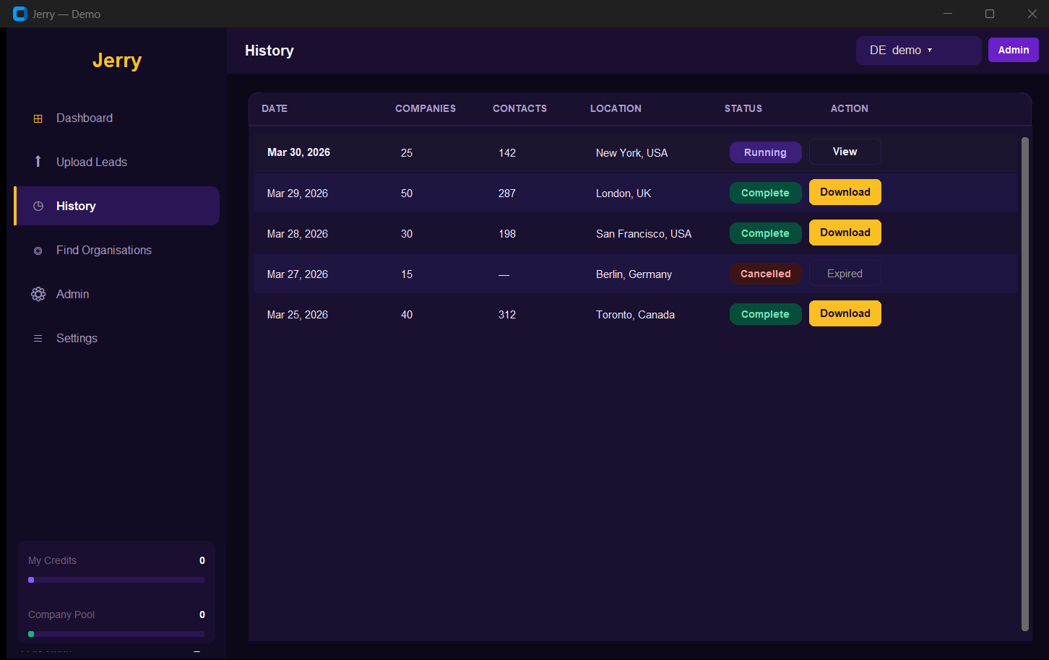Download the London, UK results
The image size is (1049, 660).
845,192
